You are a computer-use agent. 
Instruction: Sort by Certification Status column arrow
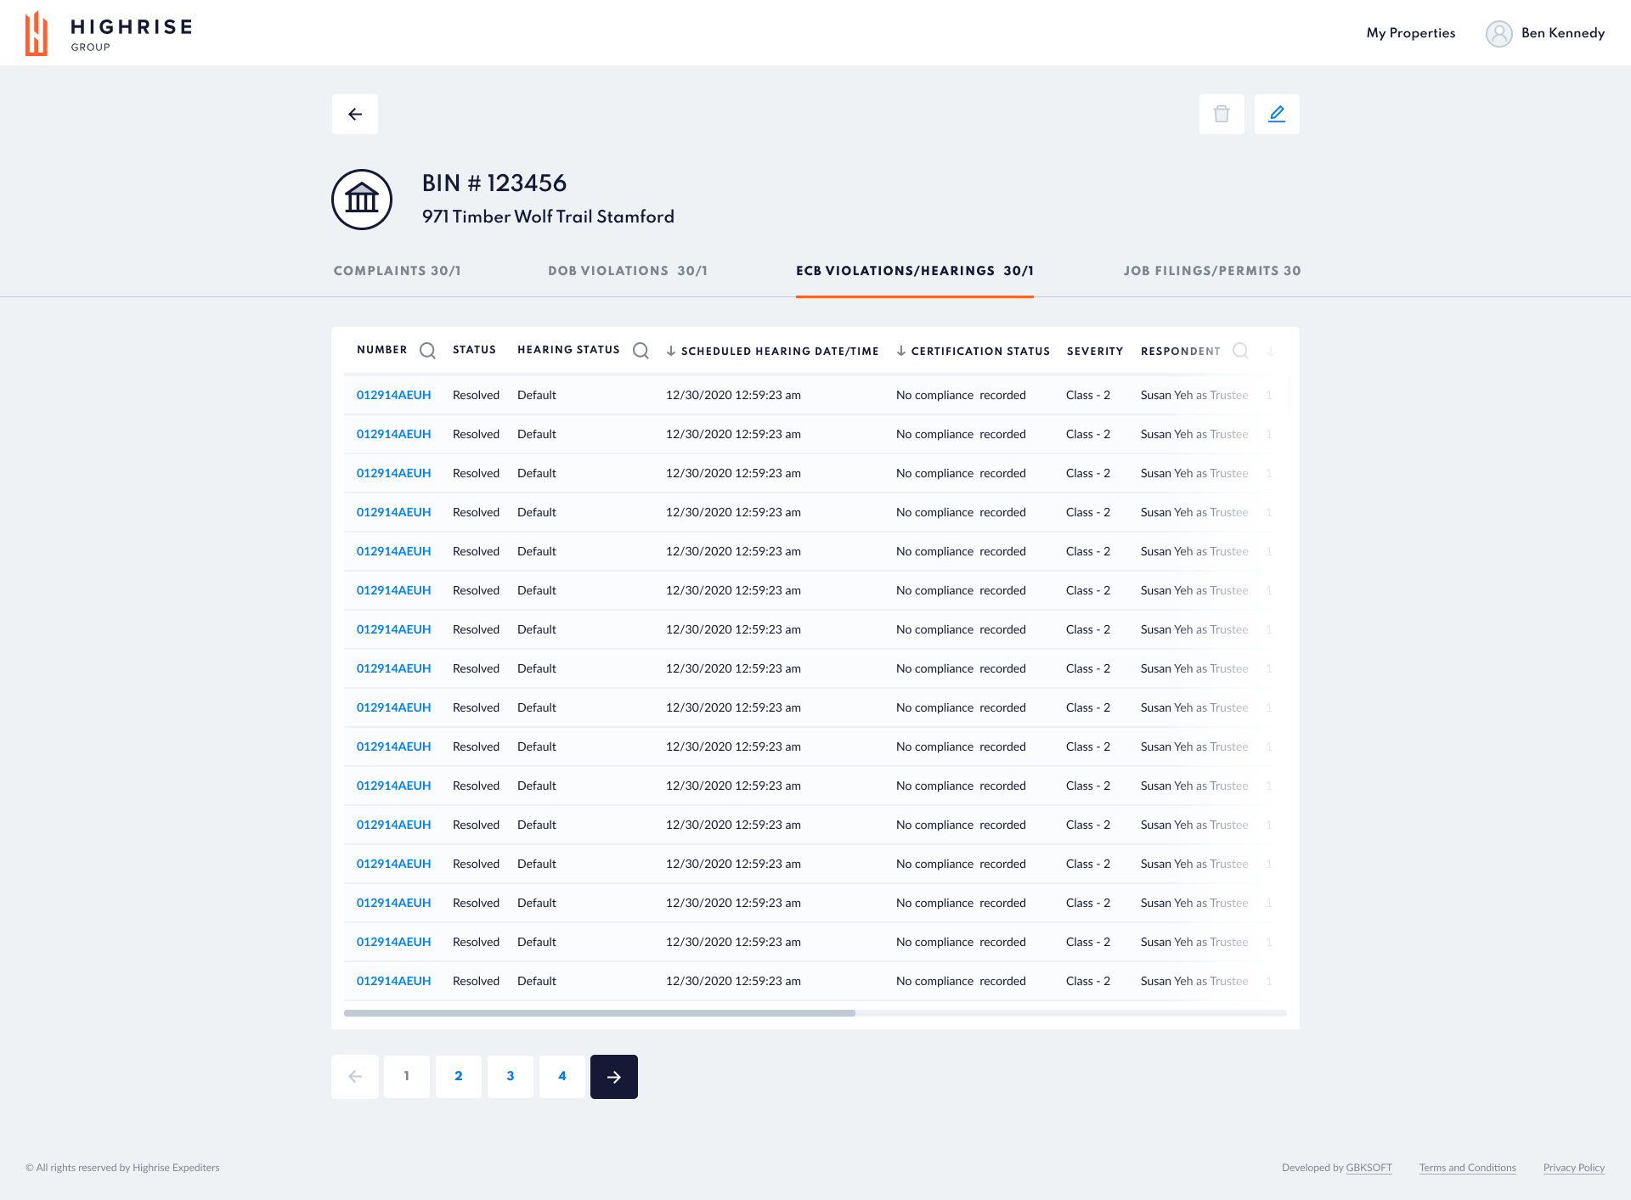pyautogui.click(x=901, y=351)
